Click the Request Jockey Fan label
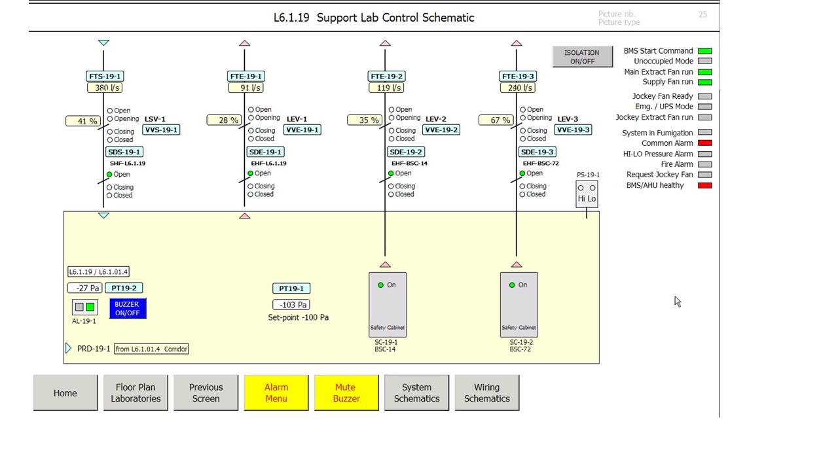Image resolution: width=838 pixels, height=471 pixels. [x=660, y=175]
